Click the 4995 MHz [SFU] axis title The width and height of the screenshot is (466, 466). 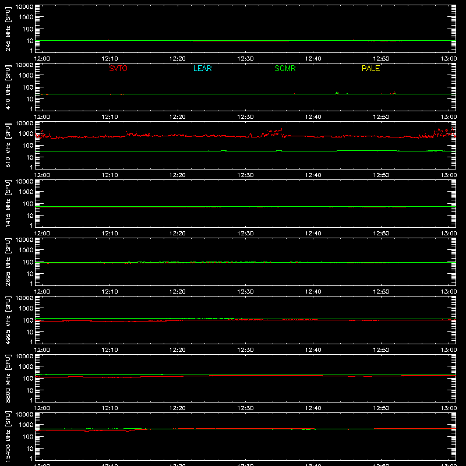click(x=8, y=320)
